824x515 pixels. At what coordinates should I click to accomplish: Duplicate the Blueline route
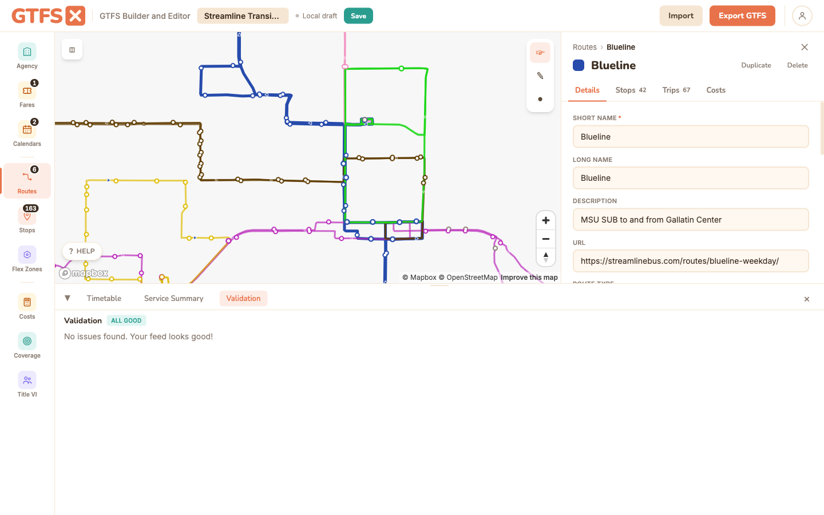[x=756, y=65]
